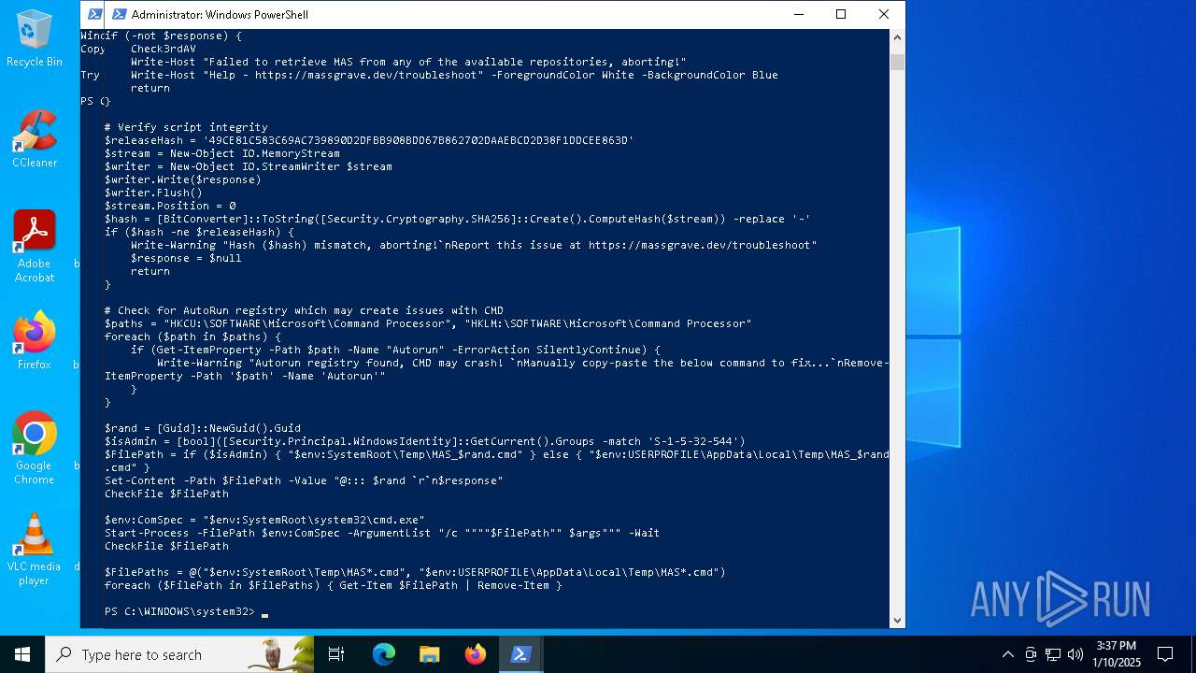Click PowerShell scrollbar up arrow
The image size is (1196, 673).
click(897, 37)
